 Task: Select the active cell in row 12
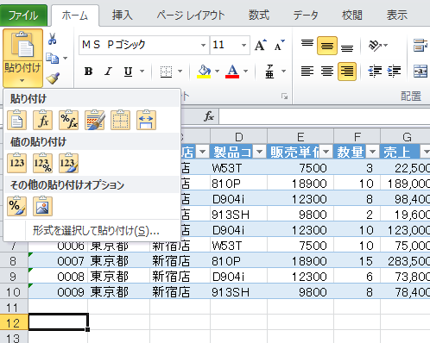point(58,322)
